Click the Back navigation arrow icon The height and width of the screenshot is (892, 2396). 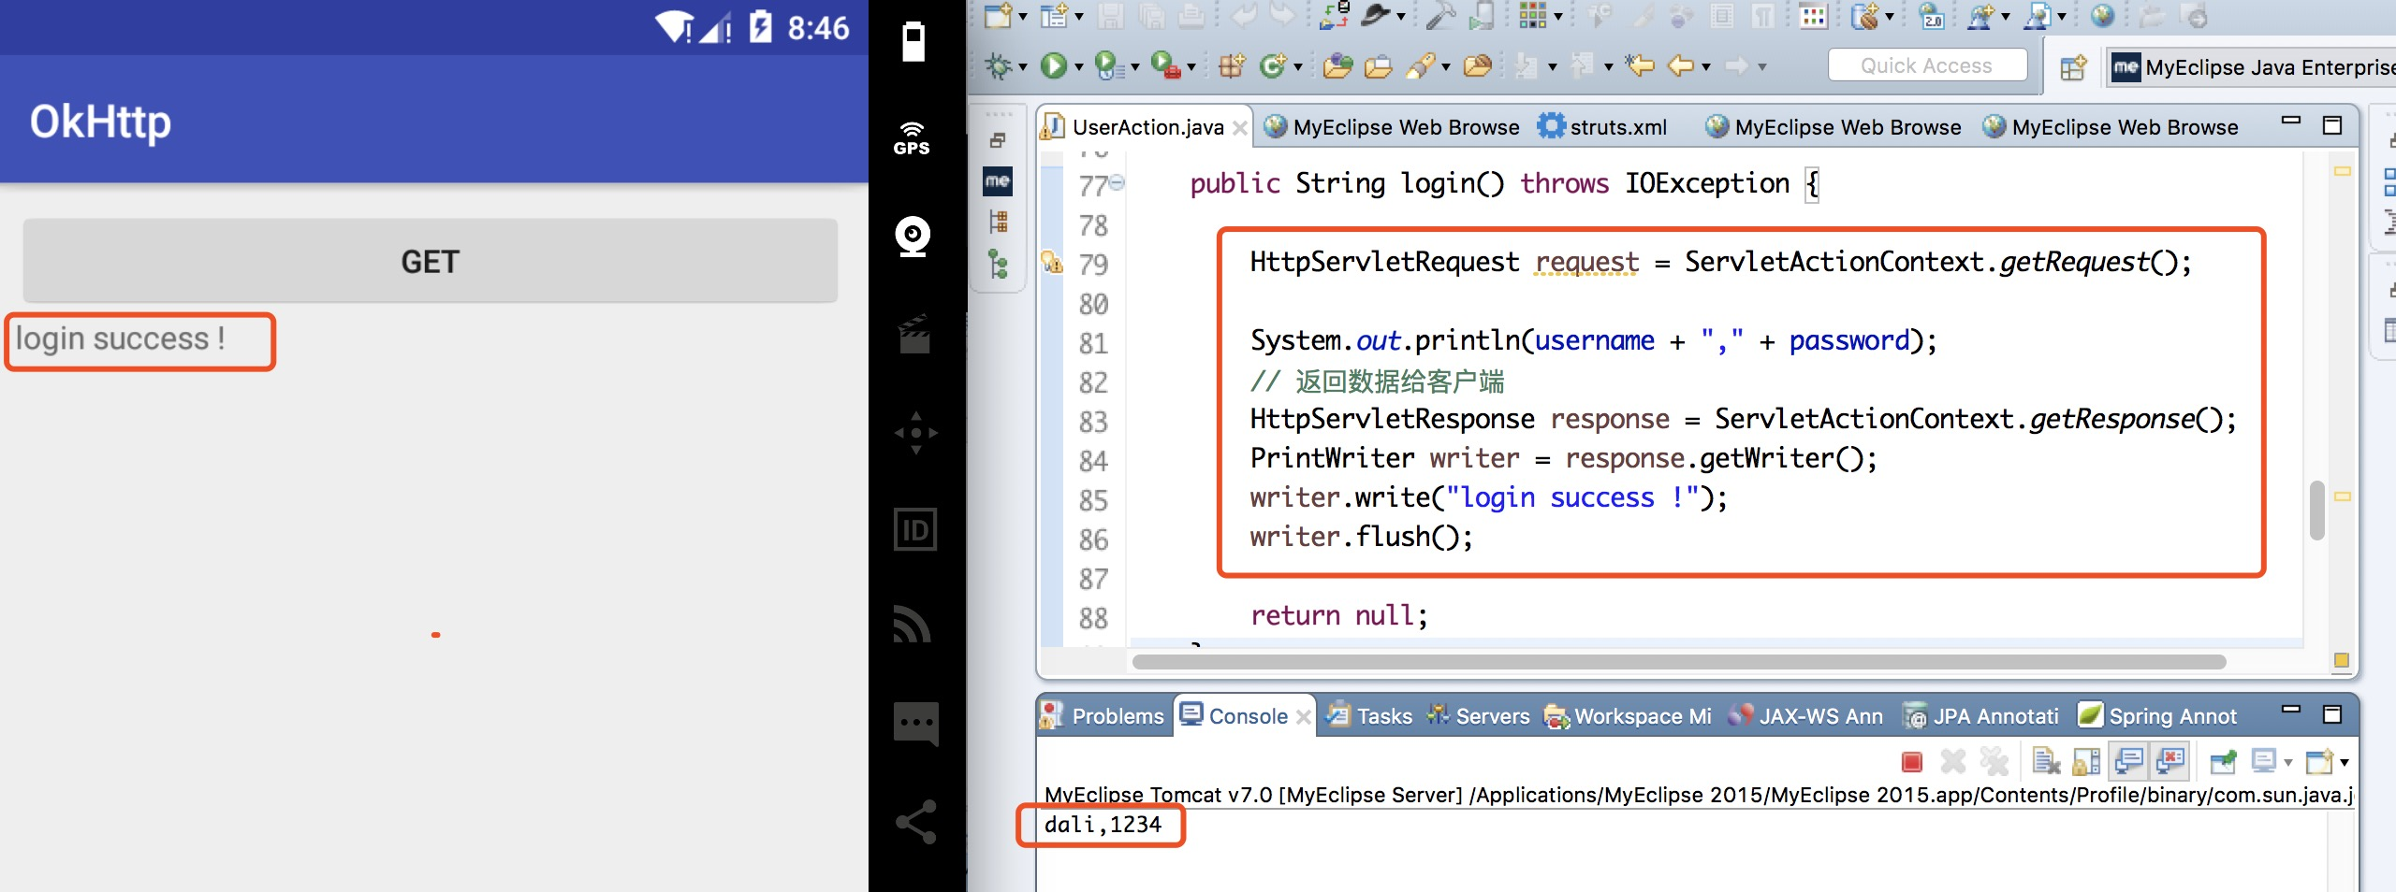coord(1682,65)
